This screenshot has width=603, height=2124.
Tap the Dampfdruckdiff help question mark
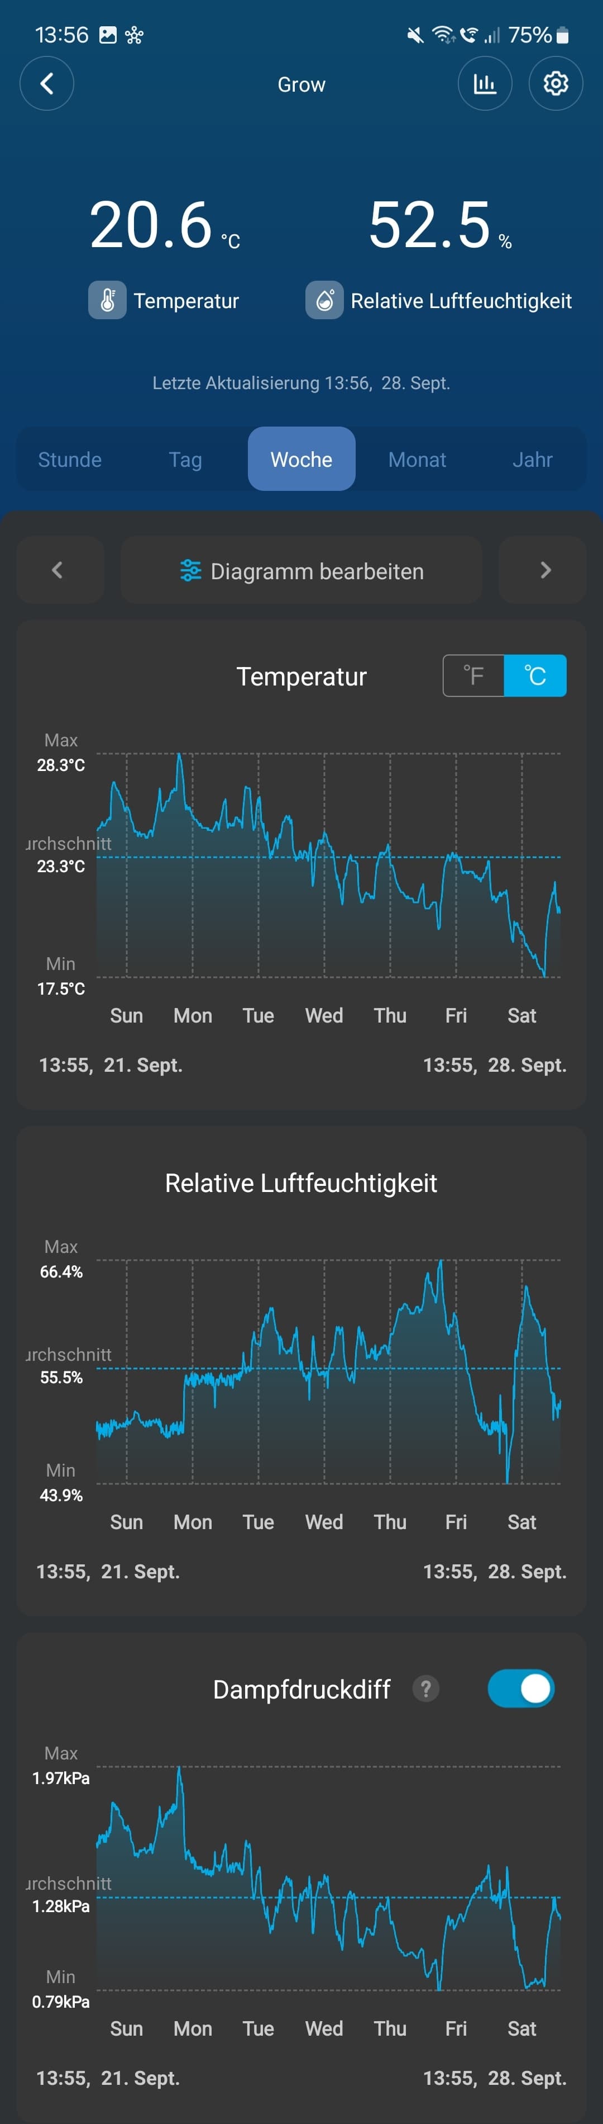425,1688
